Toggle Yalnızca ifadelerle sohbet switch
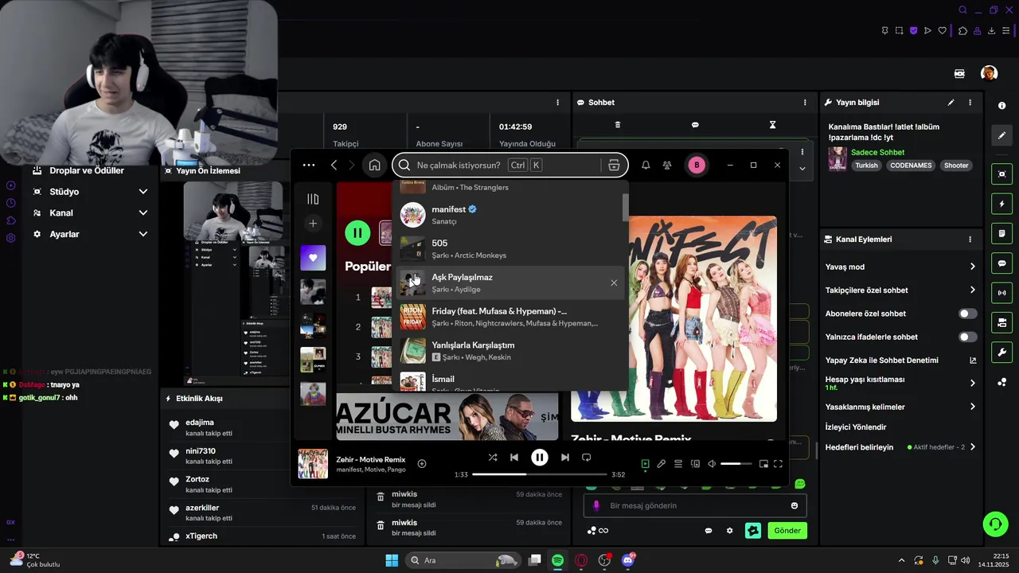Viewport: 1019px width, 573px height. (967, 337)
